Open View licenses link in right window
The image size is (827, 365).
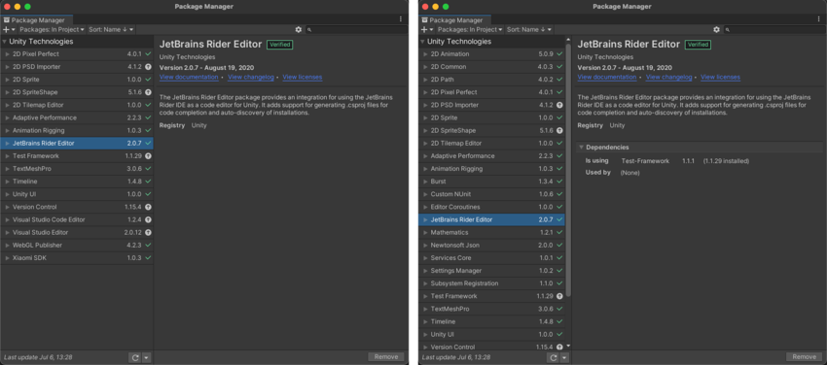(x=720, y=78)
